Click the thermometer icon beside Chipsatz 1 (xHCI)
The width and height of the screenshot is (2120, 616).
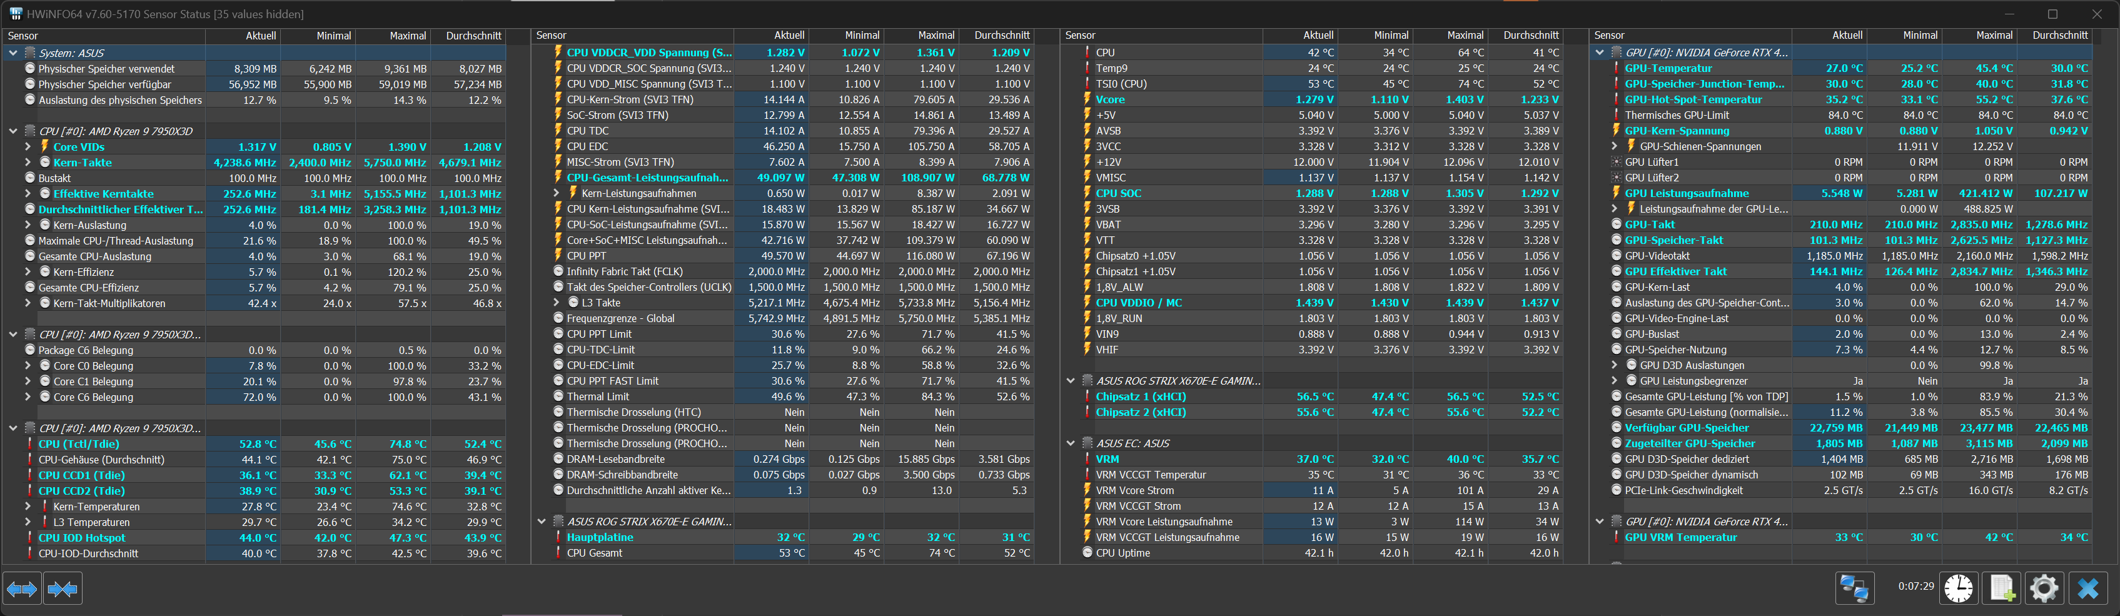1087,397
